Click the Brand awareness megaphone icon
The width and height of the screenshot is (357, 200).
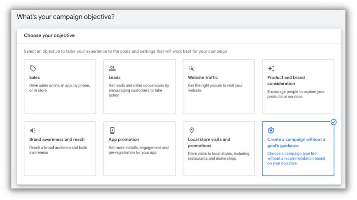[x=33, y=131]
